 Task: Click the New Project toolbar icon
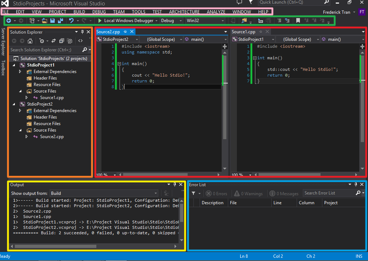coord(32,21)
